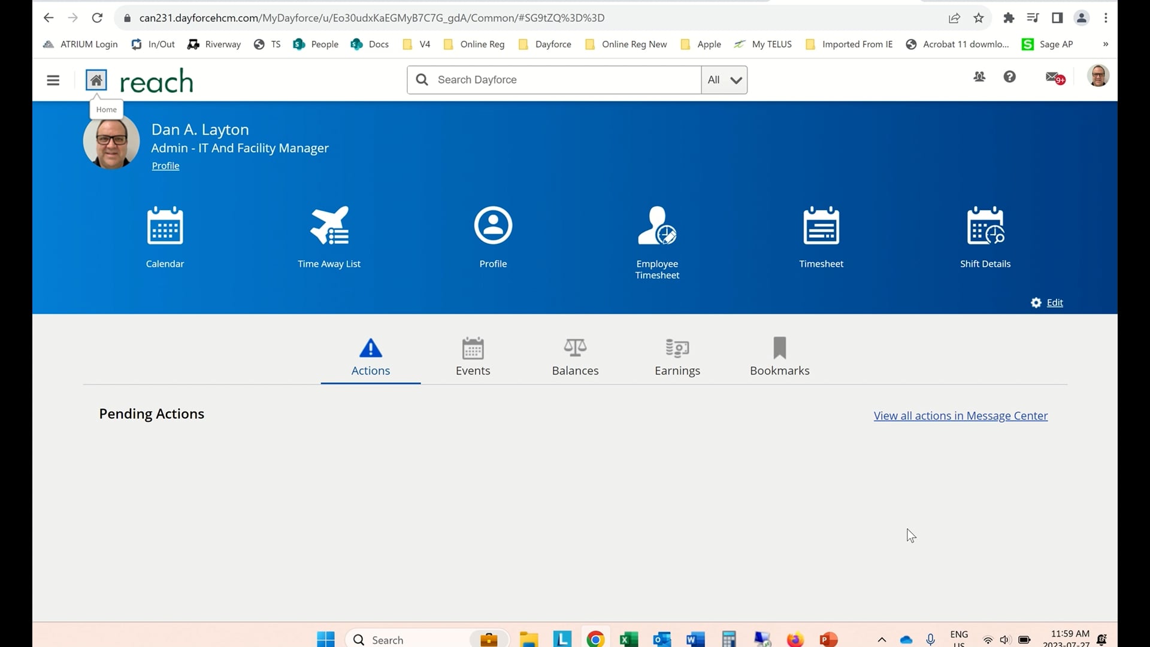View all actions in Message Center
The height and width of the screenshot is (647, 1150).
tap(960, 415)
